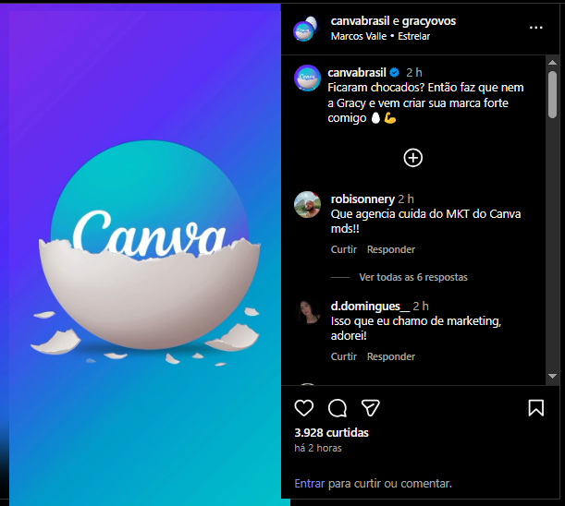565x506 pixels.
Task: Click the Entrar login link
Action: coord(309,483)
